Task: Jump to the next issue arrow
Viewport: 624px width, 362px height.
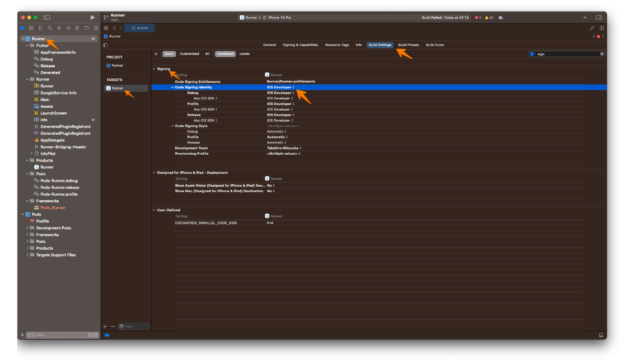Action: tap(603, 36)
